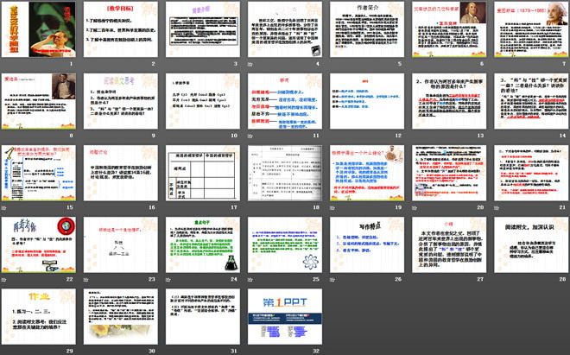Image resolution: width=570 pixels, height=355 pixels.
Task: Select slide 32 第1PPT ending slide
Action: [x=285, y=316]
